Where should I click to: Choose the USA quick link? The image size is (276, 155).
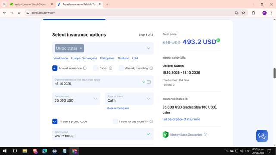(135, 59)
